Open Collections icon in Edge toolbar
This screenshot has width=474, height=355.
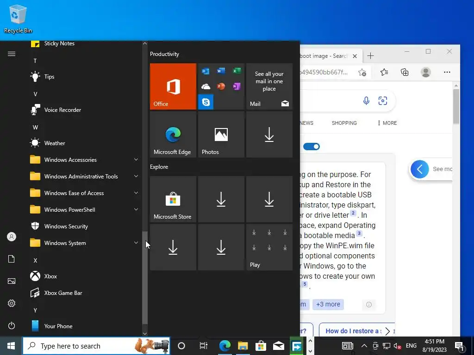[405, 72]
